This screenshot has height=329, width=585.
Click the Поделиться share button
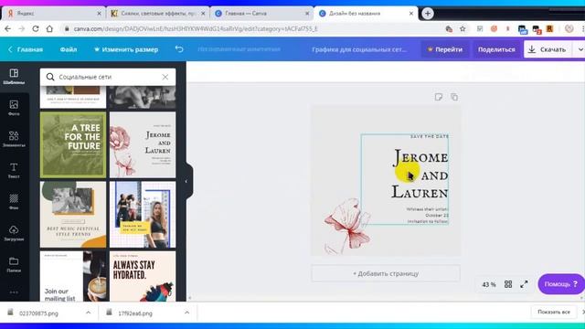pos(496,49)
